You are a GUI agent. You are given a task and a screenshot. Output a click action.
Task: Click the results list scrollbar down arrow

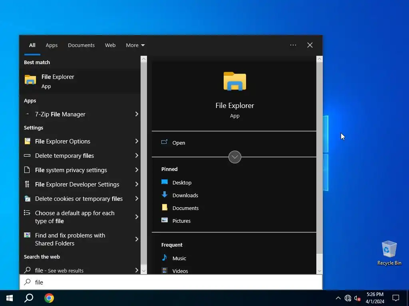click(x=144, y=271)
